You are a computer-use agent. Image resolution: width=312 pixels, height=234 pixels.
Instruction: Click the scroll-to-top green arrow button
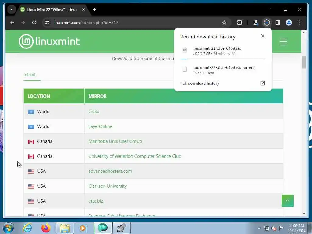[x=288, y=201]
